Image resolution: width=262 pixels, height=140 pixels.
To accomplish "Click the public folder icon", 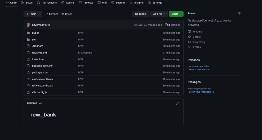I will click(x=28, y=33).
